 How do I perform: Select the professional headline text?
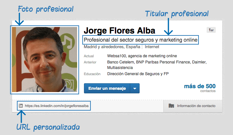141,40
